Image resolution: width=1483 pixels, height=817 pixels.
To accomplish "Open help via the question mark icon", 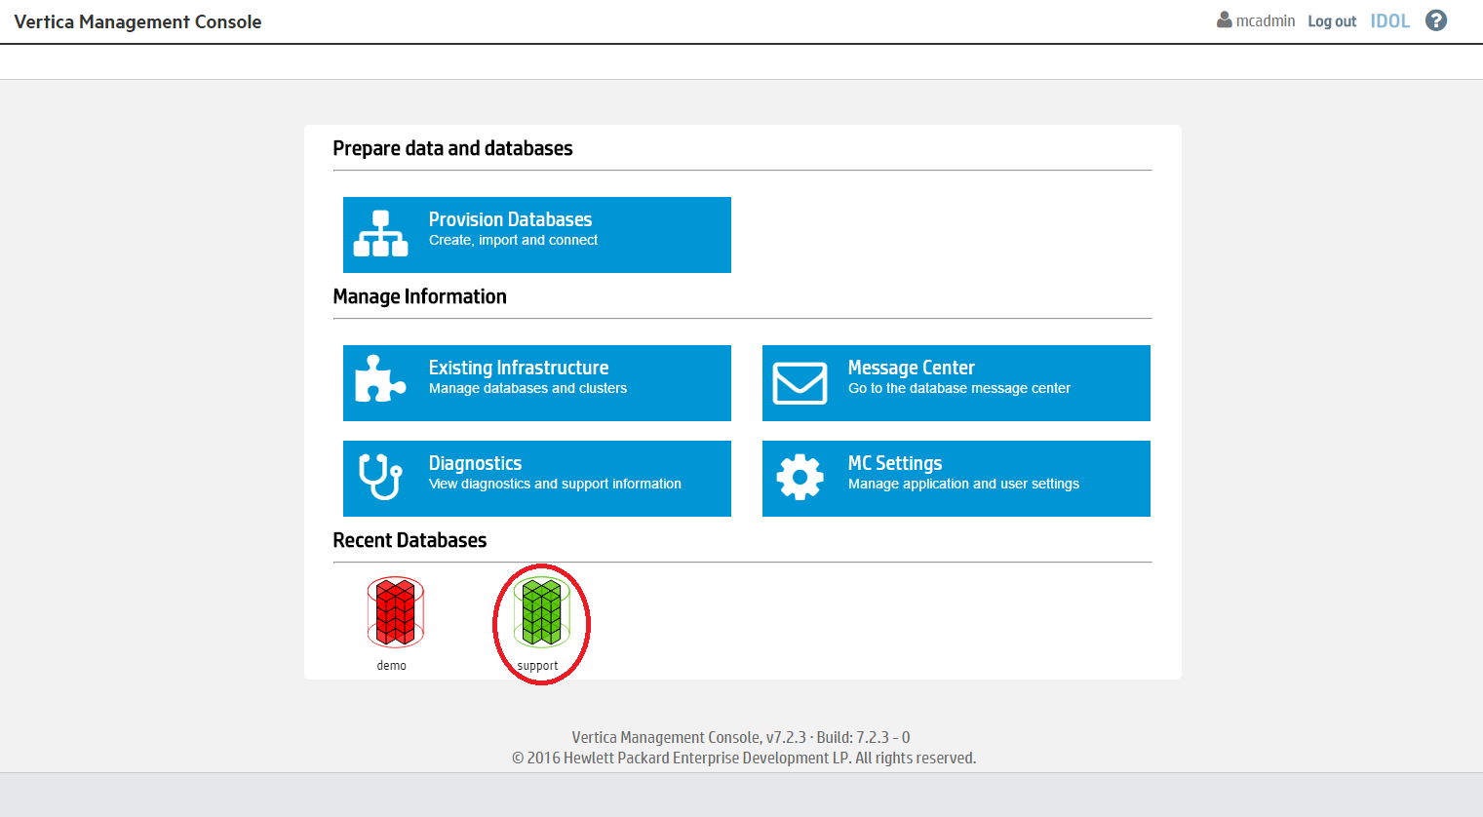I will point(1435,20).
